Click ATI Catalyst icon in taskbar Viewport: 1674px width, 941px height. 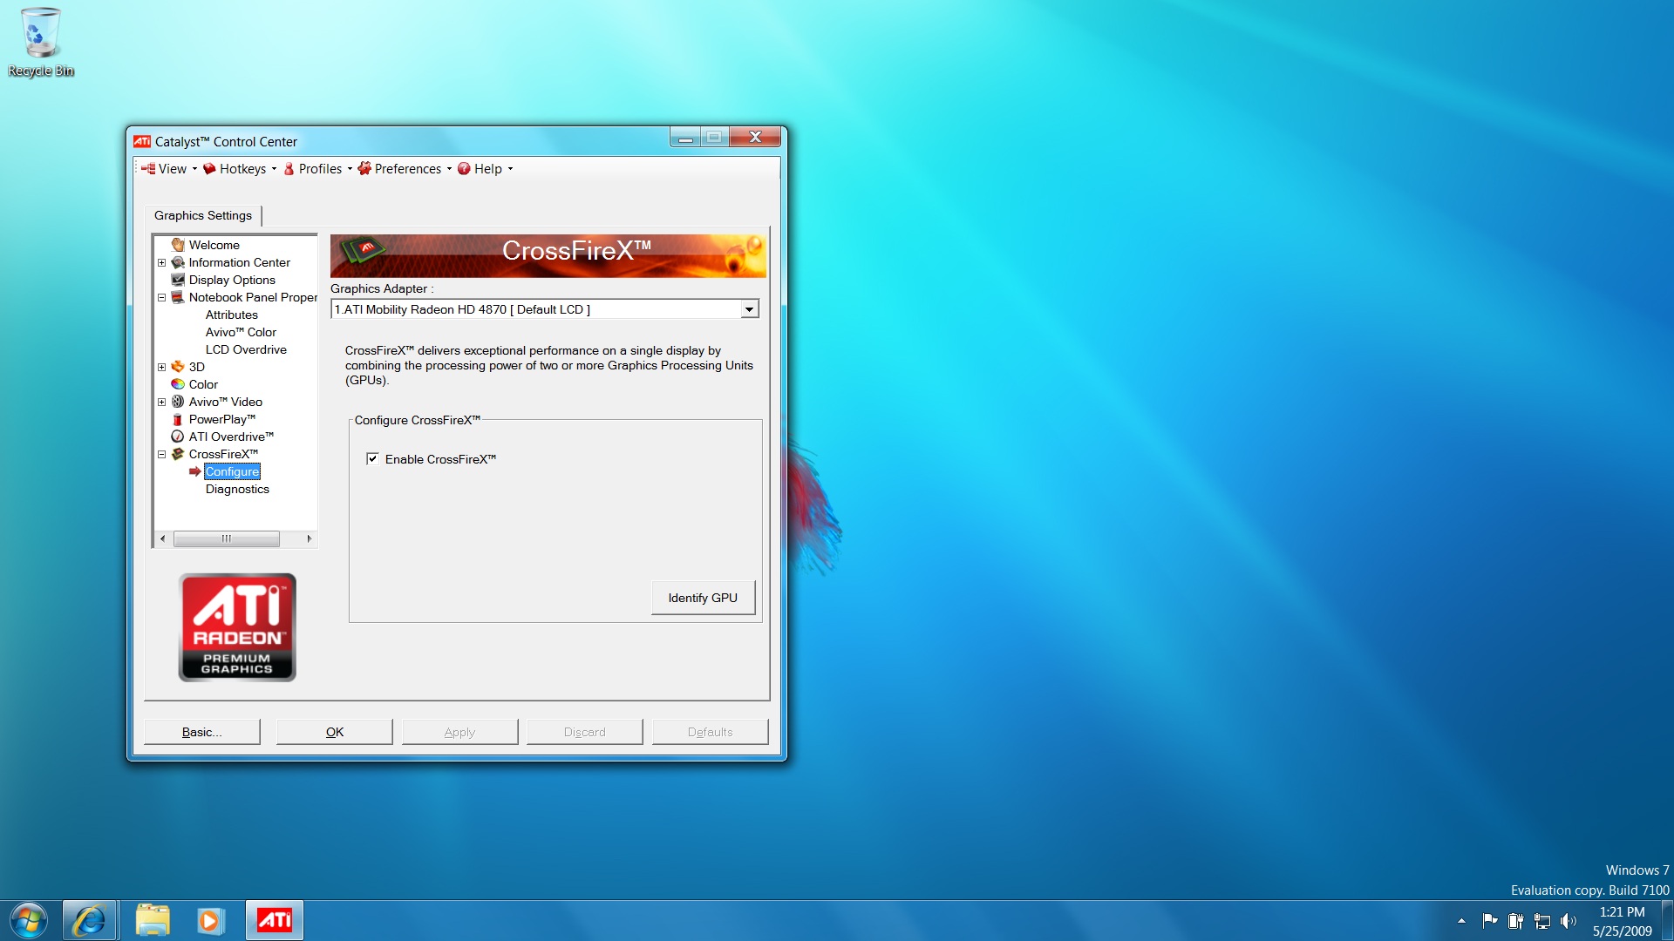point(275,920)
